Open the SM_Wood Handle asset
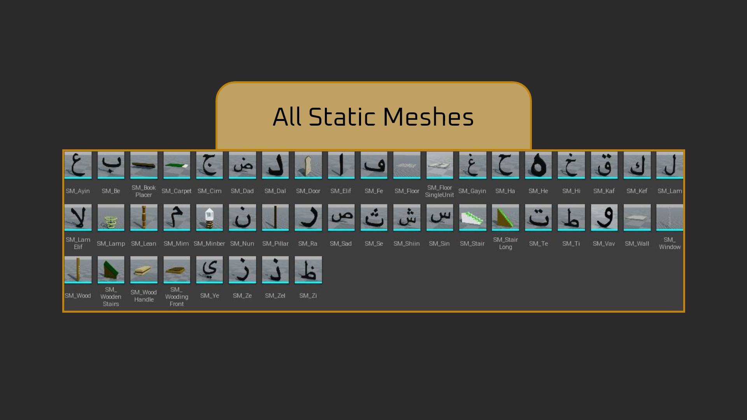The height and width of the screenshot is (420, 747). 144,270
